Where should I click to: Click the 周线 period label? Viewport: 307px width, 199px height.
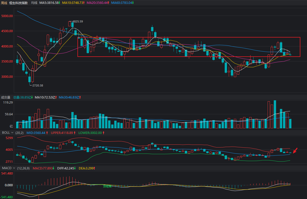click(5, 3)
